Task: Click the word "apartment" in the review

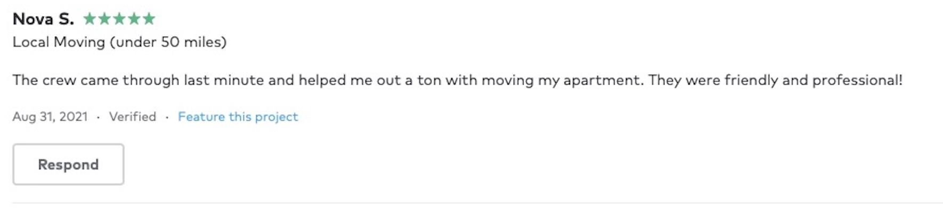Action: tap(603, 80)
